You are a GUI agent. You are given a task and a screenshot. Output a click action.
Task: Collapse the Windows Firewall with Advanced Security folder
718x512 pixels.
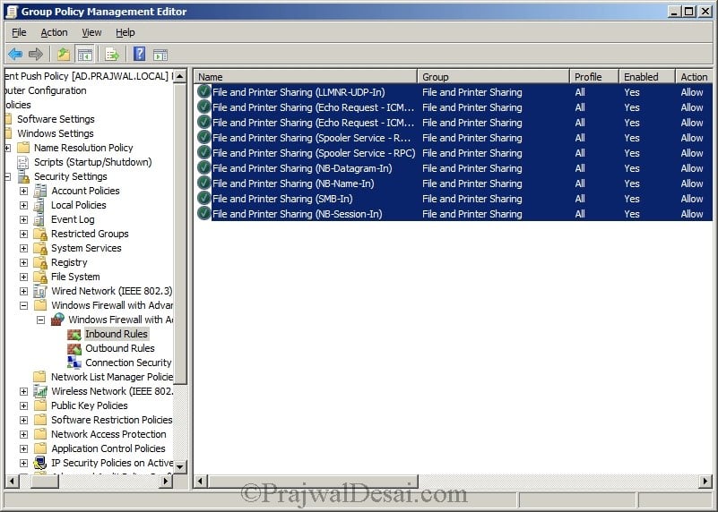click(24, 305)
